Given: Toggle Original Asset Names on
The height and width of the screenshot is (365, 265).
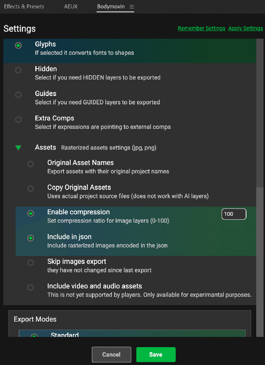Looking at the screenshot, I should tap(31, 164).
